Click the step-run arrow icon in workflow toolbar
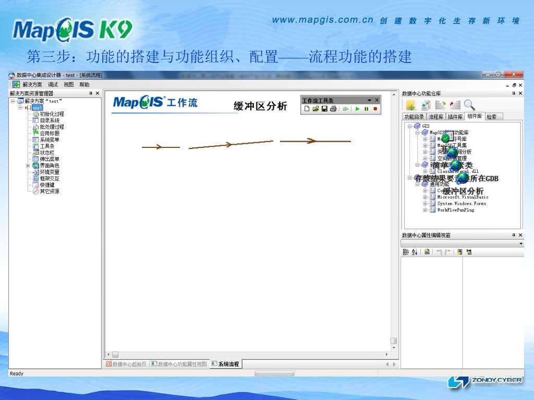 point(345,109)
